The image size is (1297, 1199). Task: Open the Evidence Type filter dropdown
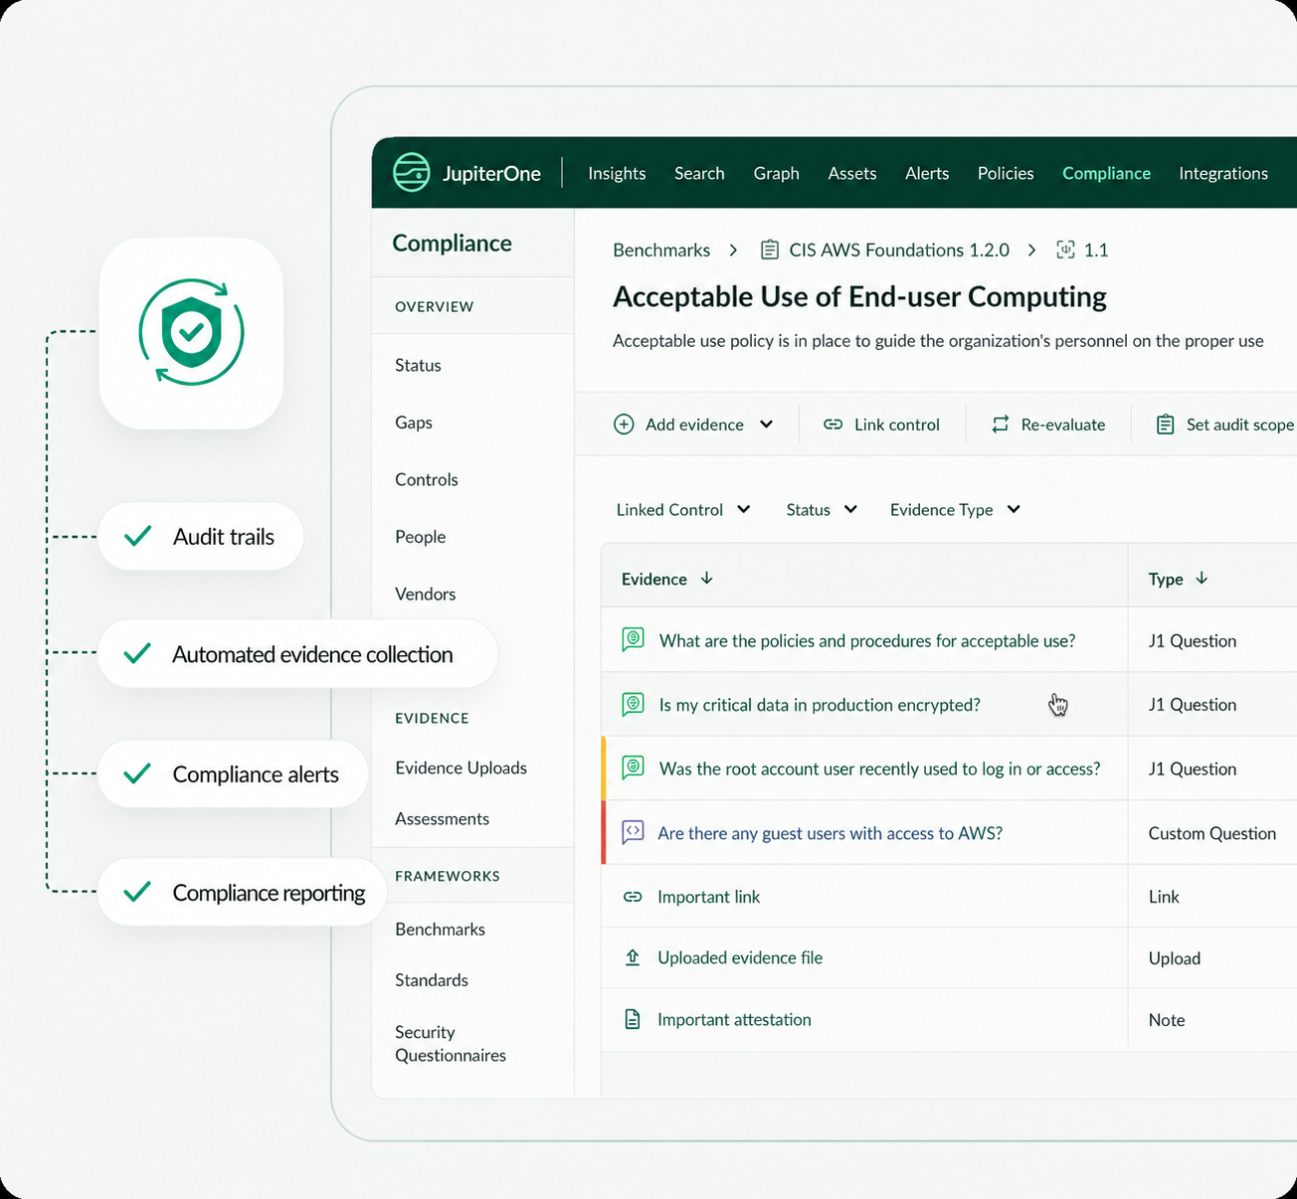click(x=955, y=509)
